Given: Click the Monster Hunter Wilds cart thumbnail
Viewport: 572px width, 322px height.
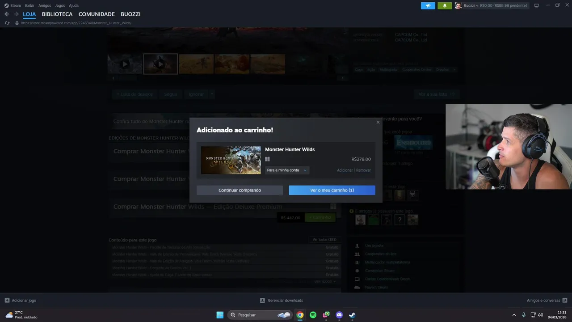Looking at the screenshot, I should (231, 160).
